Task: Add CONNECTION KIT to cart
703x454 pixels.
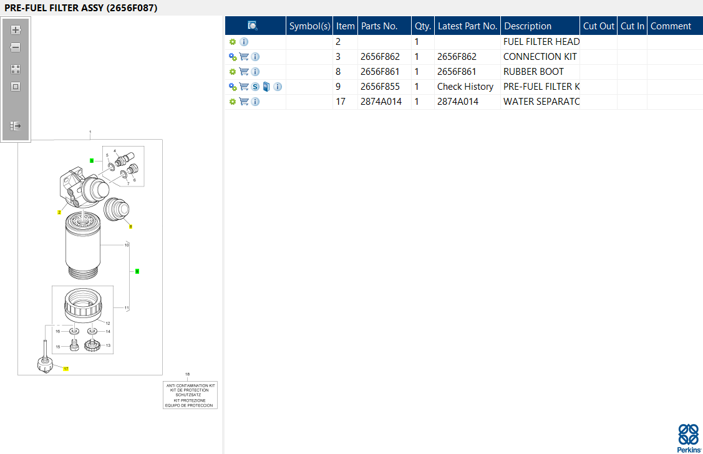Action: pos(244,57)
